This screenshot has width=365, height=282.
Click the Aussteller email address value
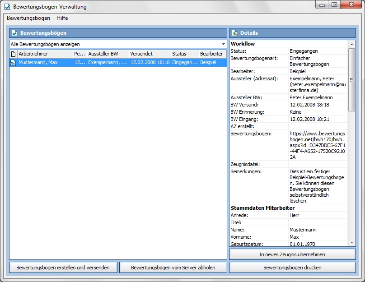click(318, 88)
